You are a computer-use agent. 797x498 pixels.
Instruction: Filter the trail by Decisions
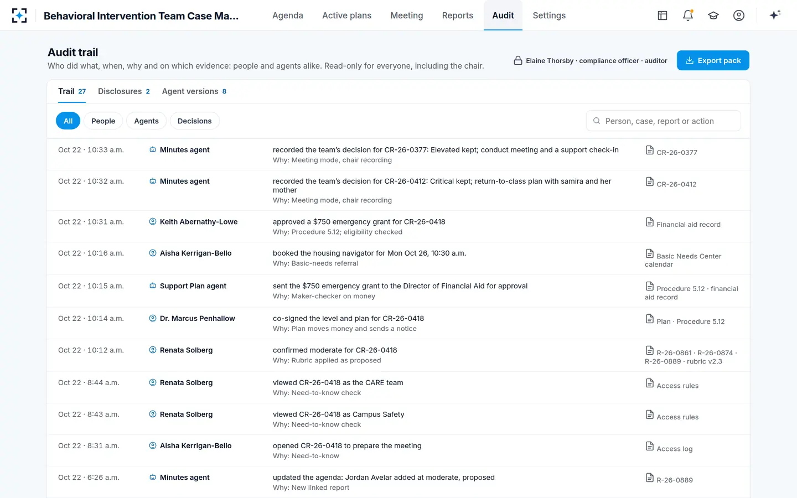click(x=195, y=121)
